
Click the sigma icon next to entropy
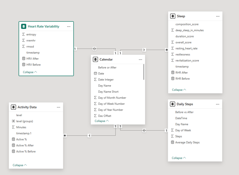pos(23,34)
